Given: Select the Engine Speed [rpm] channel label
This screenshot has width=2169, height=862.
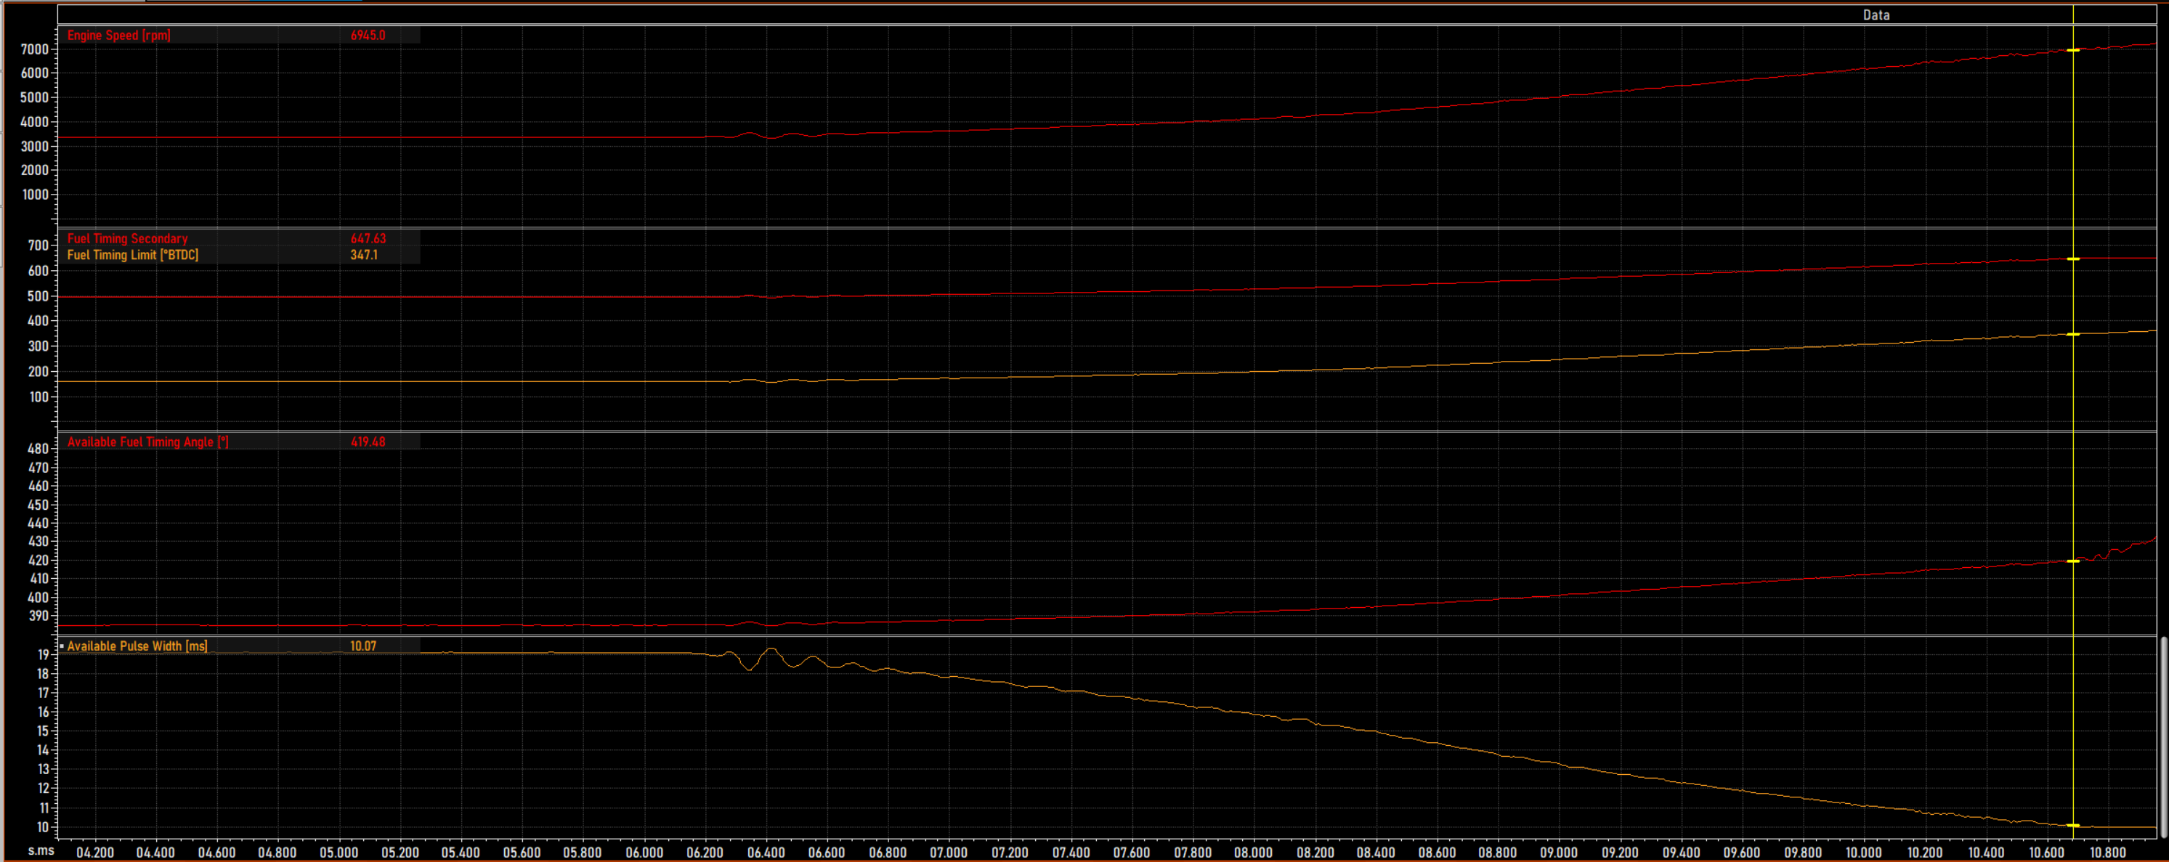Looking at the screenshot, I should point(118,36).
